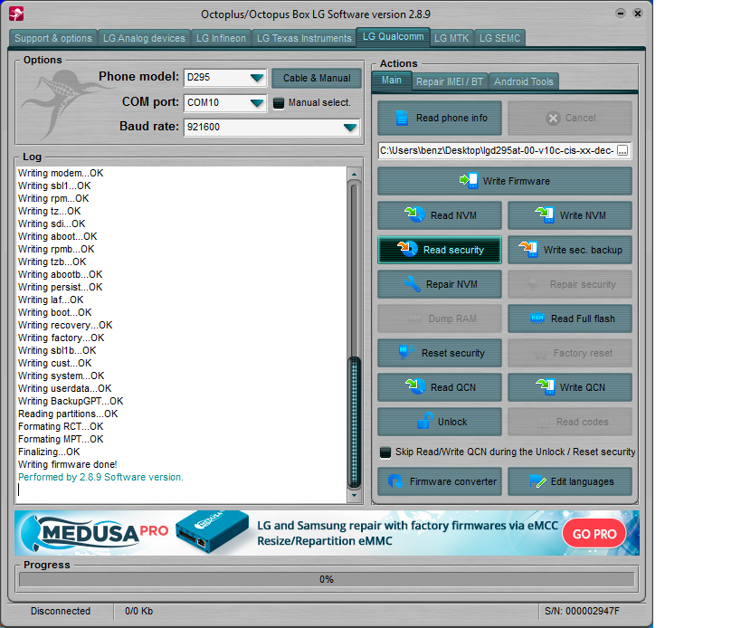
Task: Click log line 'Performed by 2.8.9 Software version.'
Action: [100, 477]
